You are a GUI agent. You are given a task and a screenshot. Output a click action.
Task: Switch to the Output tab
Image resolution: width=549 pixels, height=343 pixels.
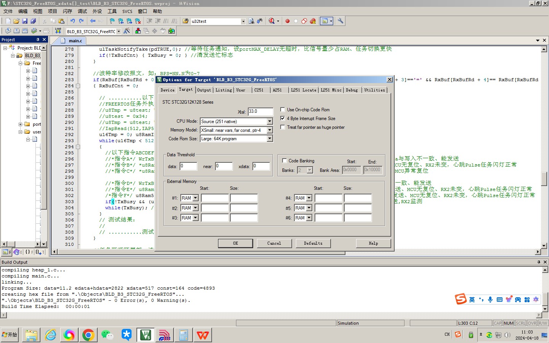[204, 90]
